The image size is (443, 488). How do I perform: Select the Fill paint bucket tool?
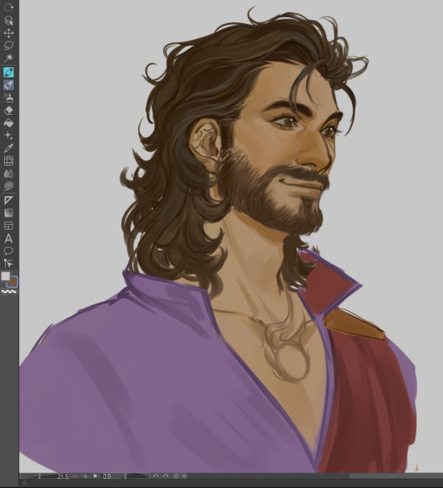tap(9, 123)
